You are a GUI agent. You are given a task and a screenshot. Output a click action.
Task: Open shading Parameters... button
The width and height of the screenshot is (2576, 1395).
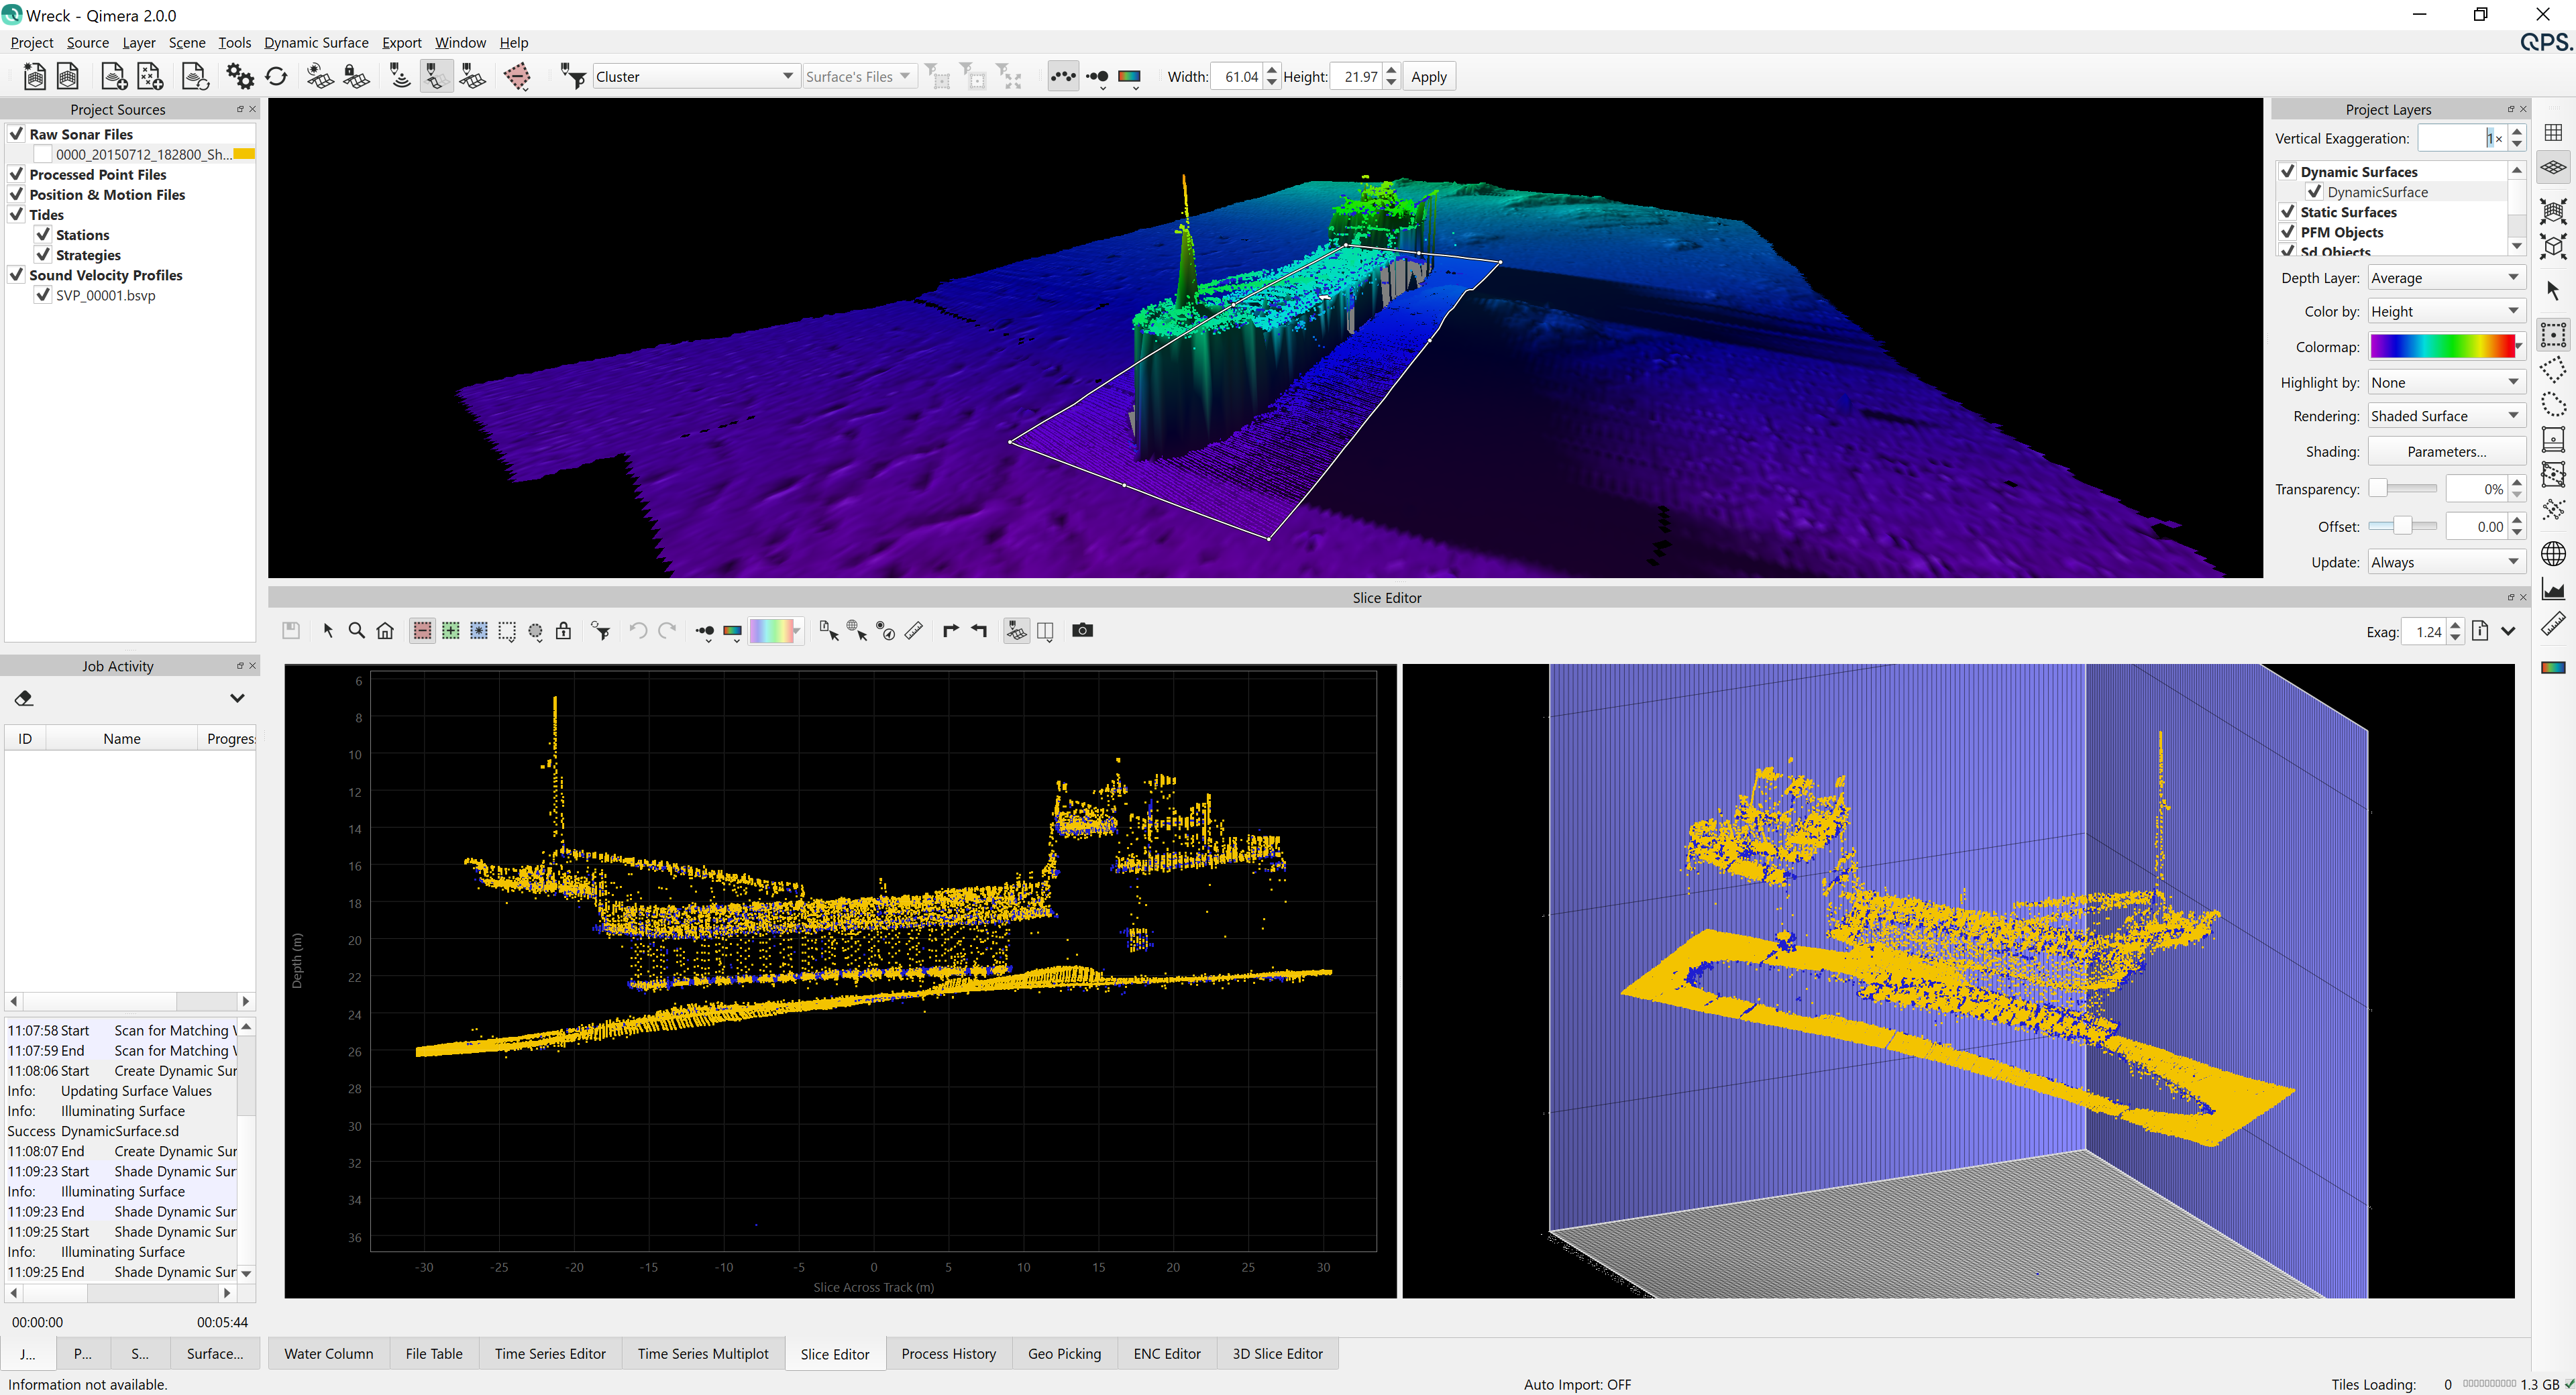point(2446,452)
